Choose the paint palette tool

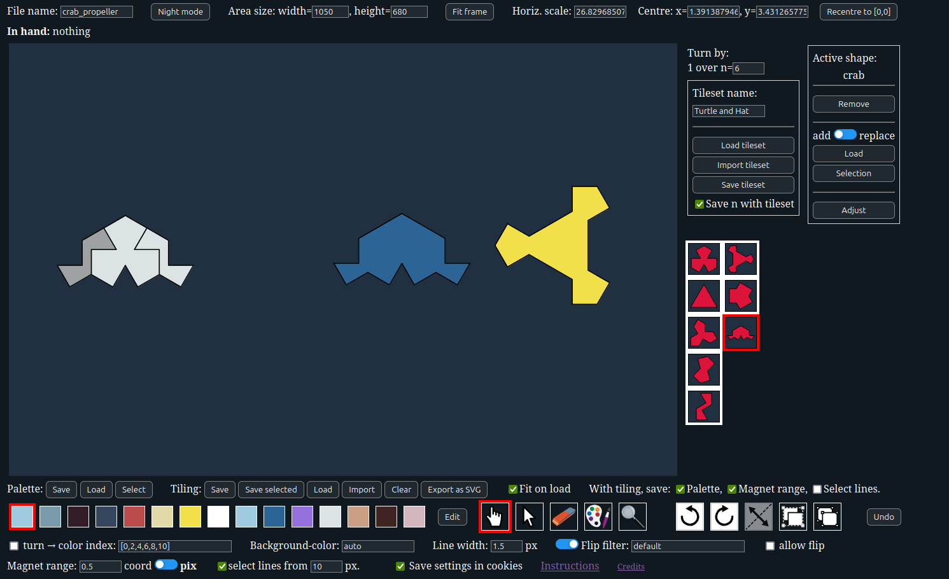[598, 517]
